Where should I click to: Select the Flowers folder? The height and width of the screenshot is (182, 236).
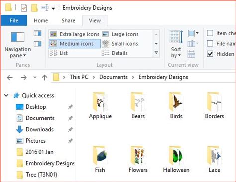pyautogui.click(x=138, y=159)
